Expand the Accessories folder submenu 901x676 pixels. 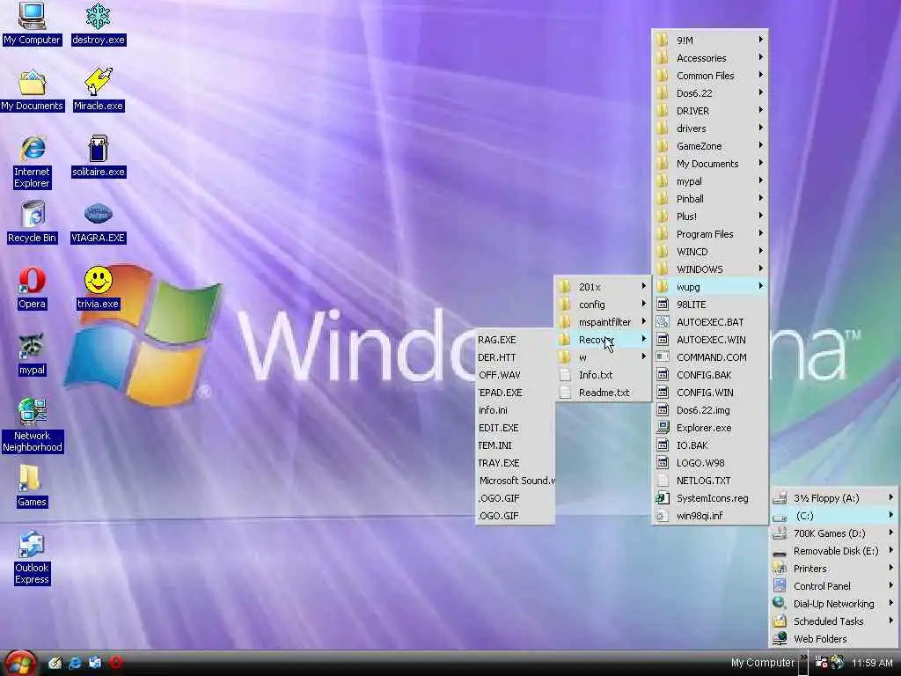tap(710, 58)
